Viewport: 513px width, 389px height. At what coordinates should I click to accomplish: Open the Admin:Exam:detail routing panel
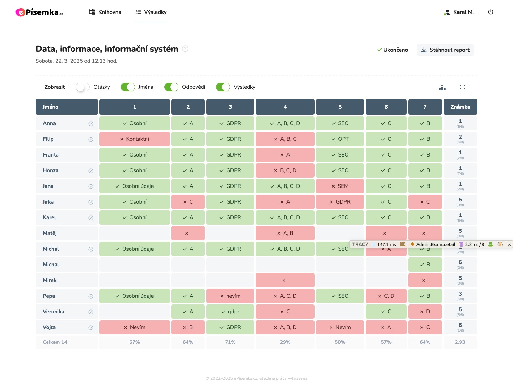[x=432, y=244]
